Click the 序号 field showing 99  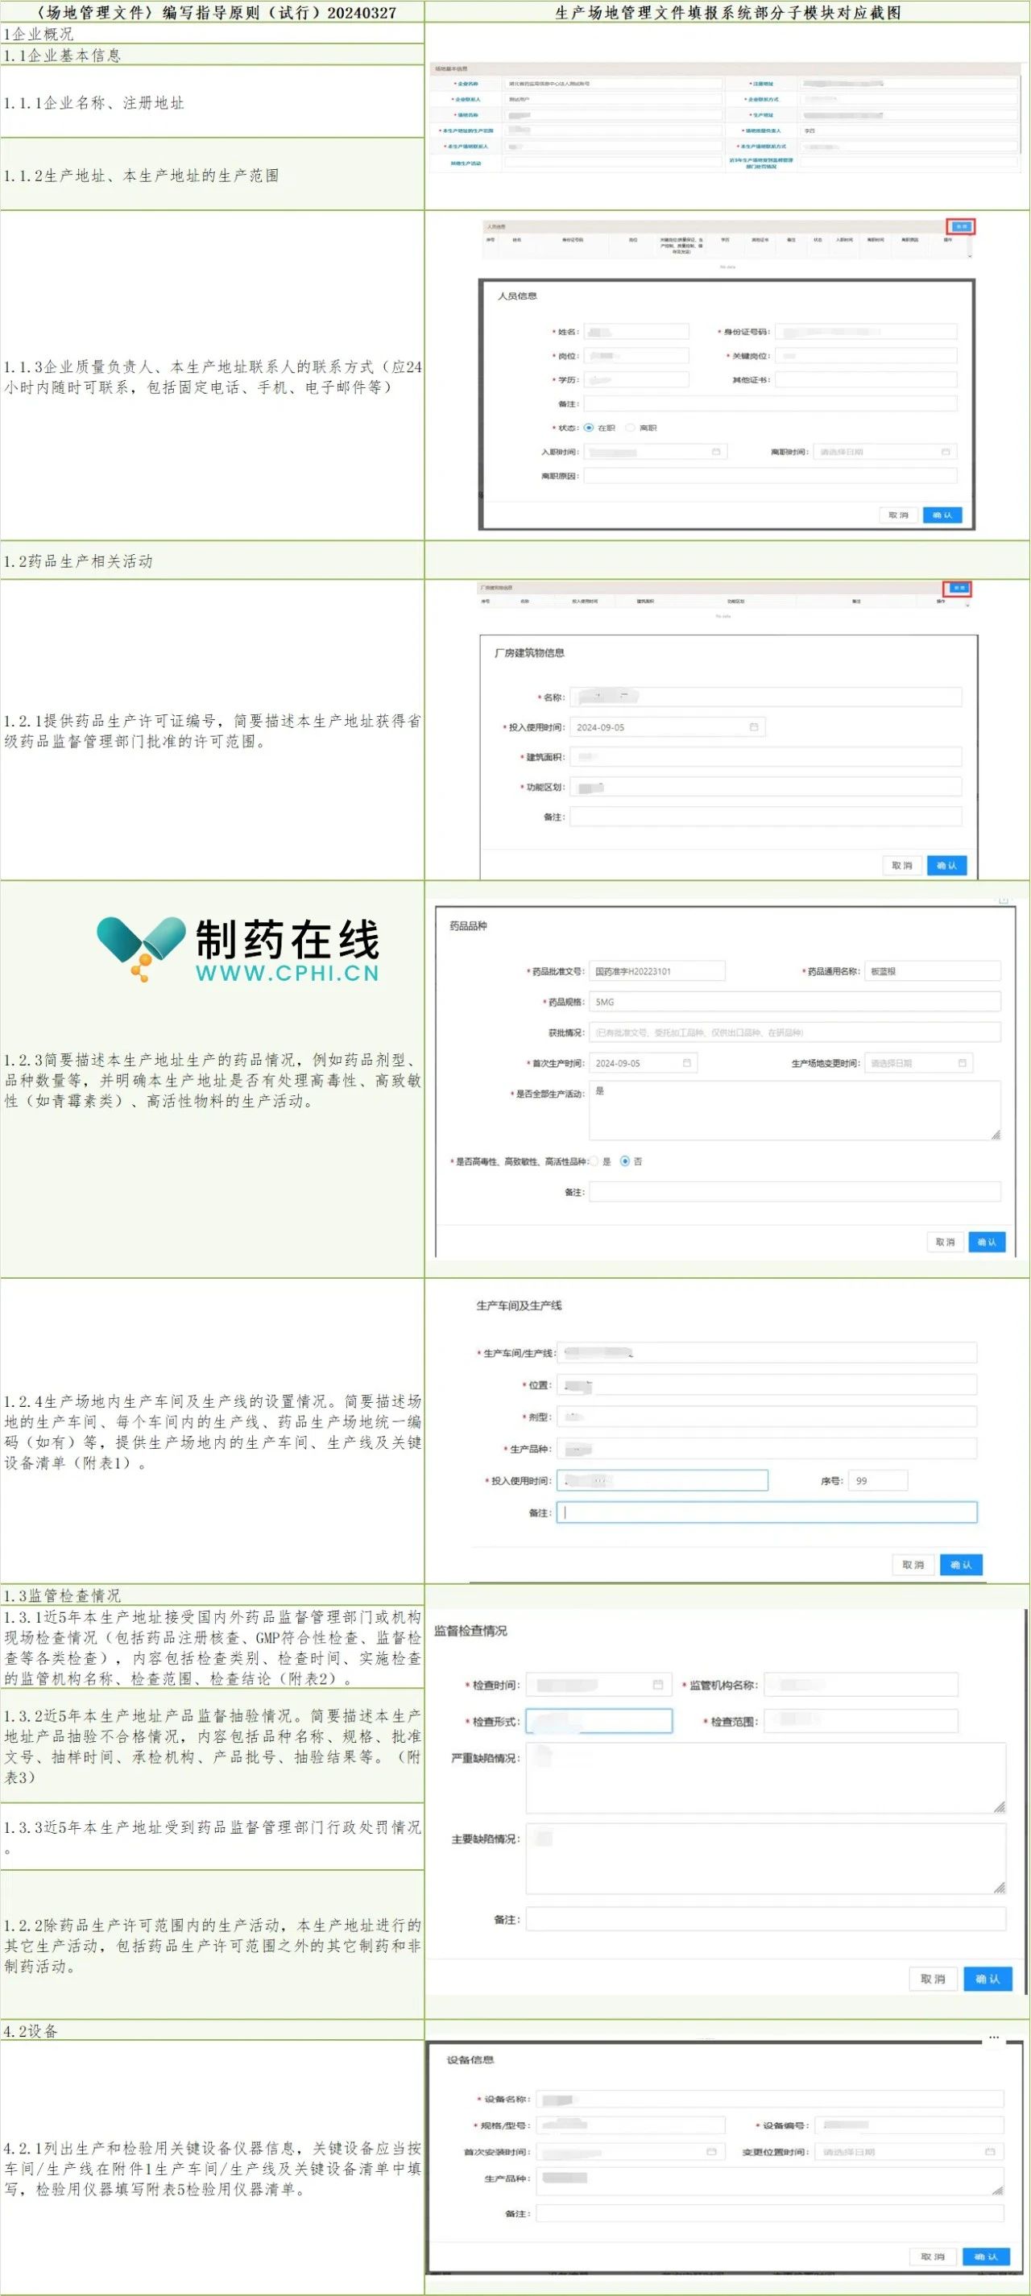pos(878,1480)
